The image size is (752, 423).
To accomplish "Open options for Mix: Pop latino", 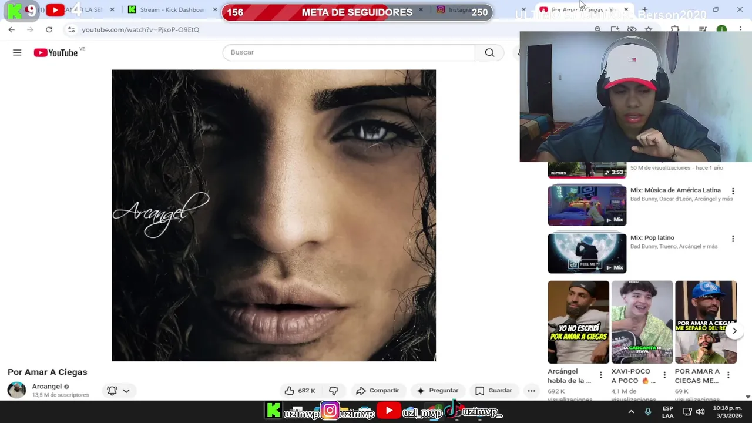I will click(x=733, y=239).
